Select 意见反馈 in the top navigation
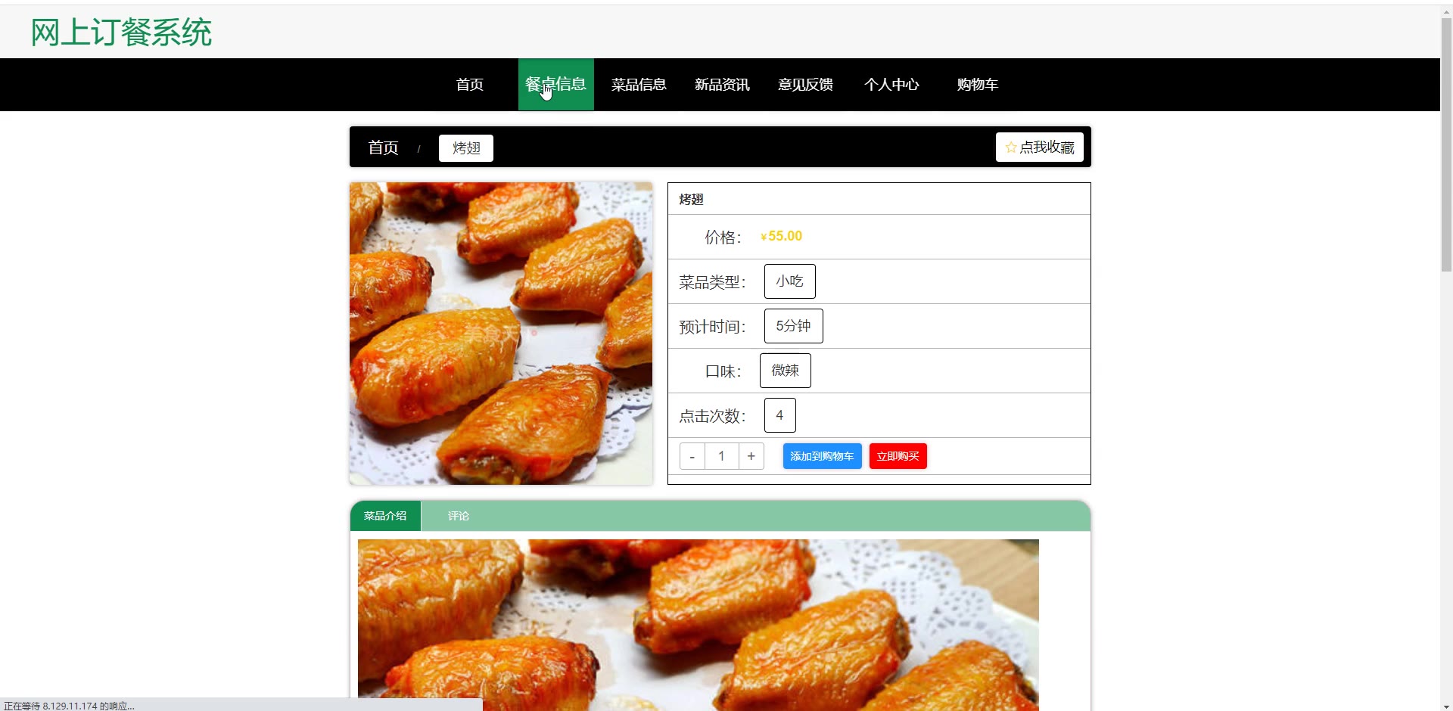The image size is (1453, 711). pos(805,85)
